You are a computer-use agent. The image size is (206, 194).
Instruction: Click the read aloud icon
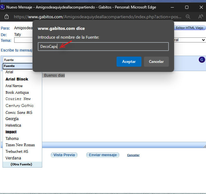point(200,17)
